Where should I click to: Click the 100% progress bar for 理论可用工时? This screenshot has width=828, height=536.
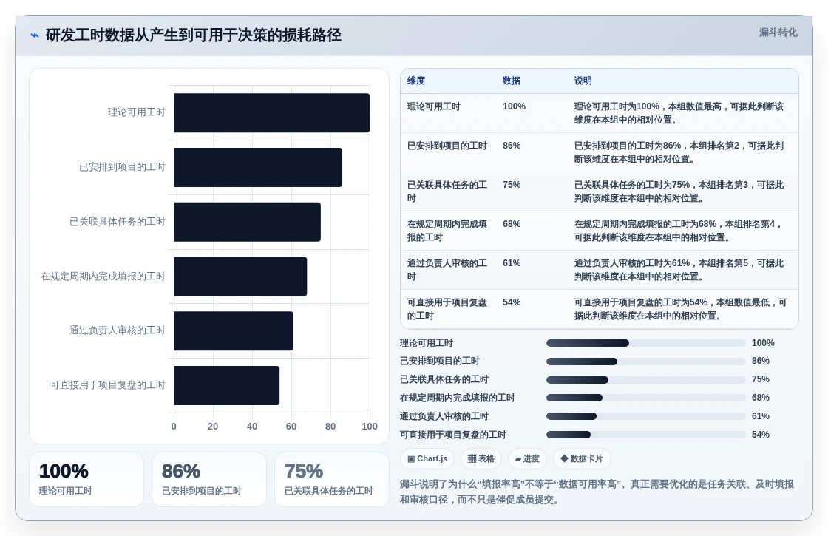point(646,343)
